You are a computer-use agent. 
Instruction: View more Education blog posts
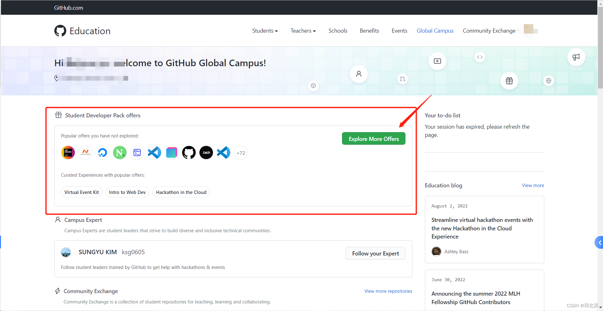[533, 185]
